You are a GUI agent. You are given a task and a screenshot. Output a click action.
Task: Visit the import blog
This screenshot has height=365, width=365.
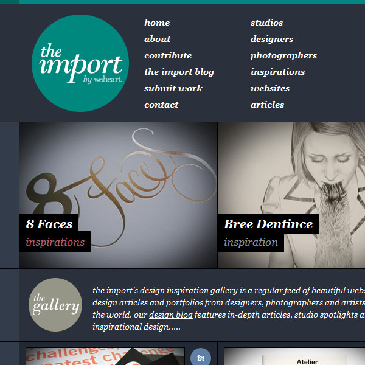tap(179, 72)
